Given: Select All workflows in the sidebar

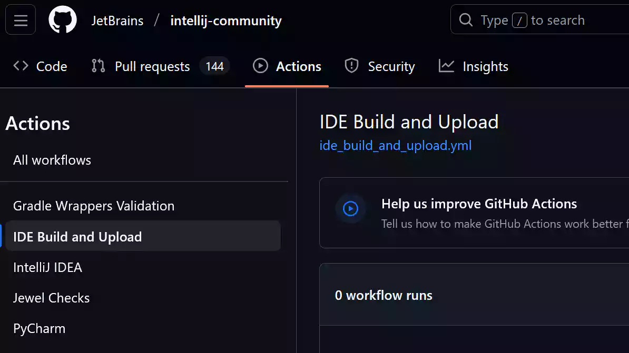Looking at the screenshot, I should (52, 160).
